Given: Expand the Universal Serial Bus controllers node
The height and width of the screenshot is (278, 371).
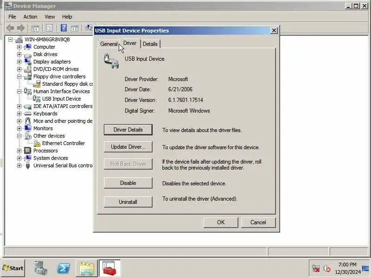Looking at the screenshot, I should (x=19, y=165).
